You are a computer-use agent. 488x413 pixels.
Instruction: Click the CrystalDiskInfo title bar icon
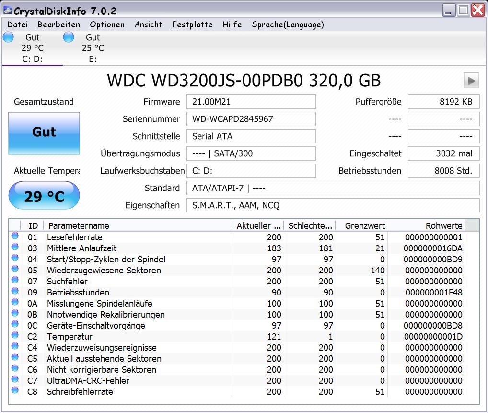pyautogui.click(x=8, y=11)
